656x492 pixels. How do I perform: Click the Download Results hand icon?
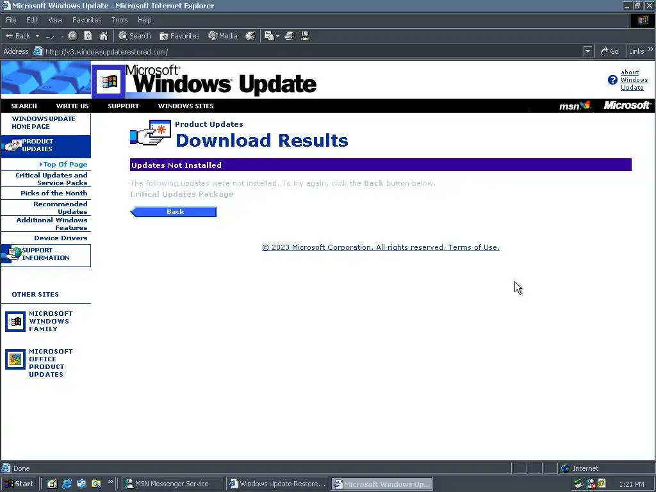pyautogui.click(x=151, y=133)
